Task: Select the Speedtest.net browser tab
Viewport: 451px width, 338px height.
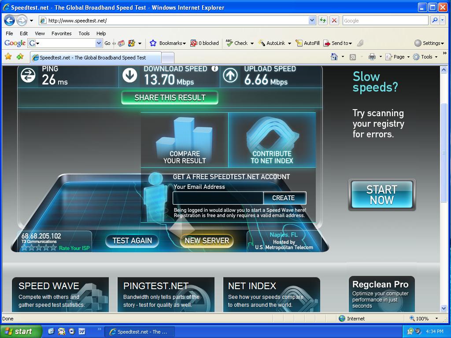Action: coord(92,58)
